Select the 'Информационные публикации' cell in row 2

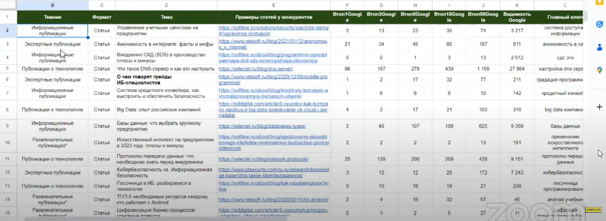pos(53,31)
